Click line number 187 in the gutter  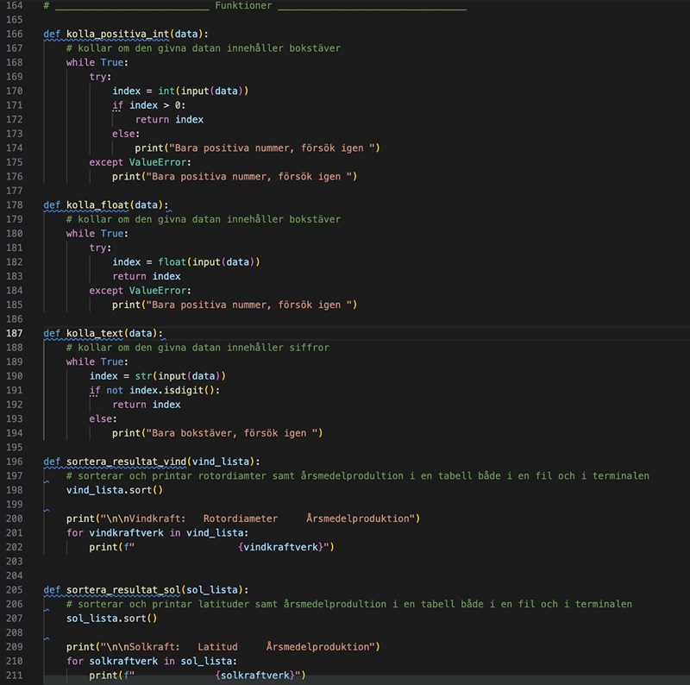coord(15,333)
